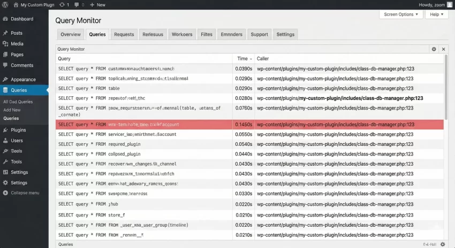Click Add New submenu link
This screenshot has height=248, width=455.
pyautogui.click(x=12, y=110)
